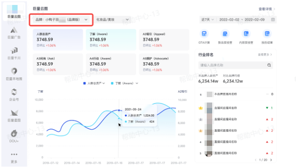Switch to 巨量星图 in the sidebar
The height and width of the screenshot is (168, 296).
pyautogui.click(x=14, y=116)
